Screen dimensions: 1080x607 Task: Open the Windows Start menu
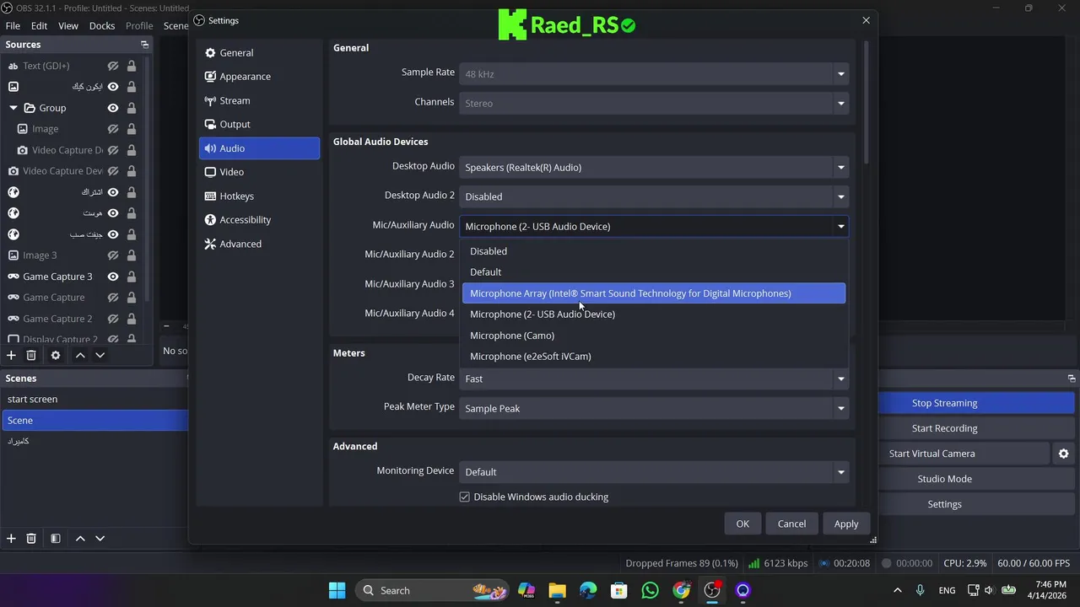(x=337, y=590)
